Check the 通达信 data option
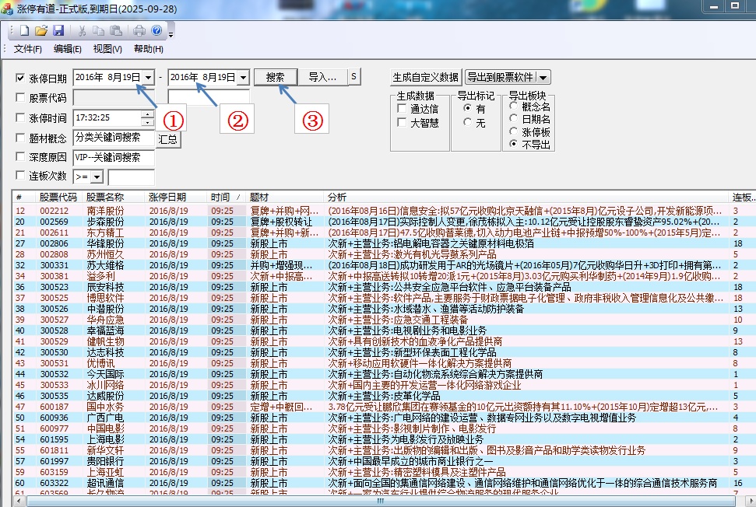Screen dimensions: 756x507 point(401,108)
